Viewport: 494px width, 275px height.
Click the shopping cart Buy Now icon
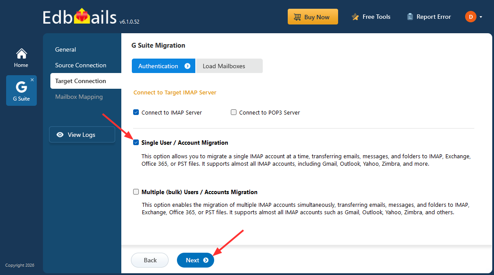click(x=297, y=17)
